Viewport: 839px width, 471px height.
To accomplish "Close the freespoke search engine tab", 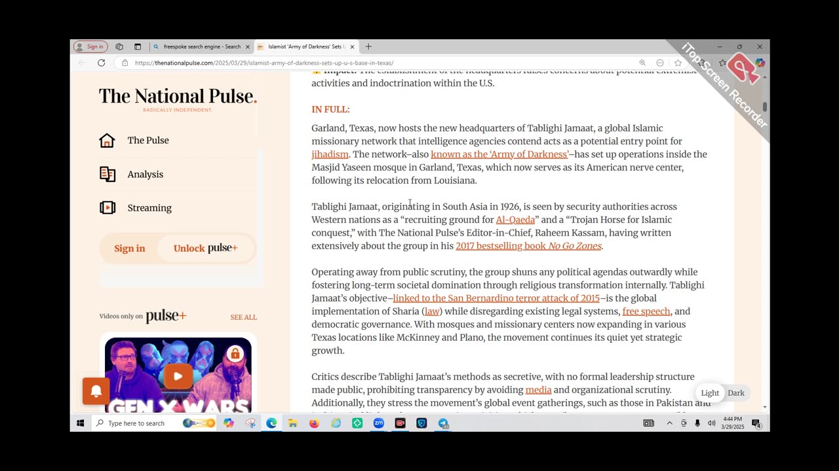I will click(248, 46).
